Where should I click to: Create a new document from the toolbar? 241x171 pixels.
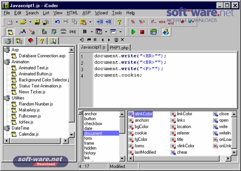tap(10, 22)
